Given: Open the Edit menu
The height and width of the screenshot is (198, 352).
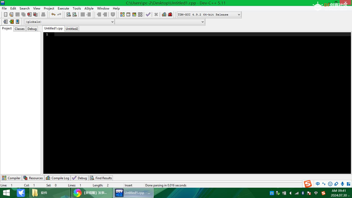Looking at the screenshot, I should tap(13, 8).
